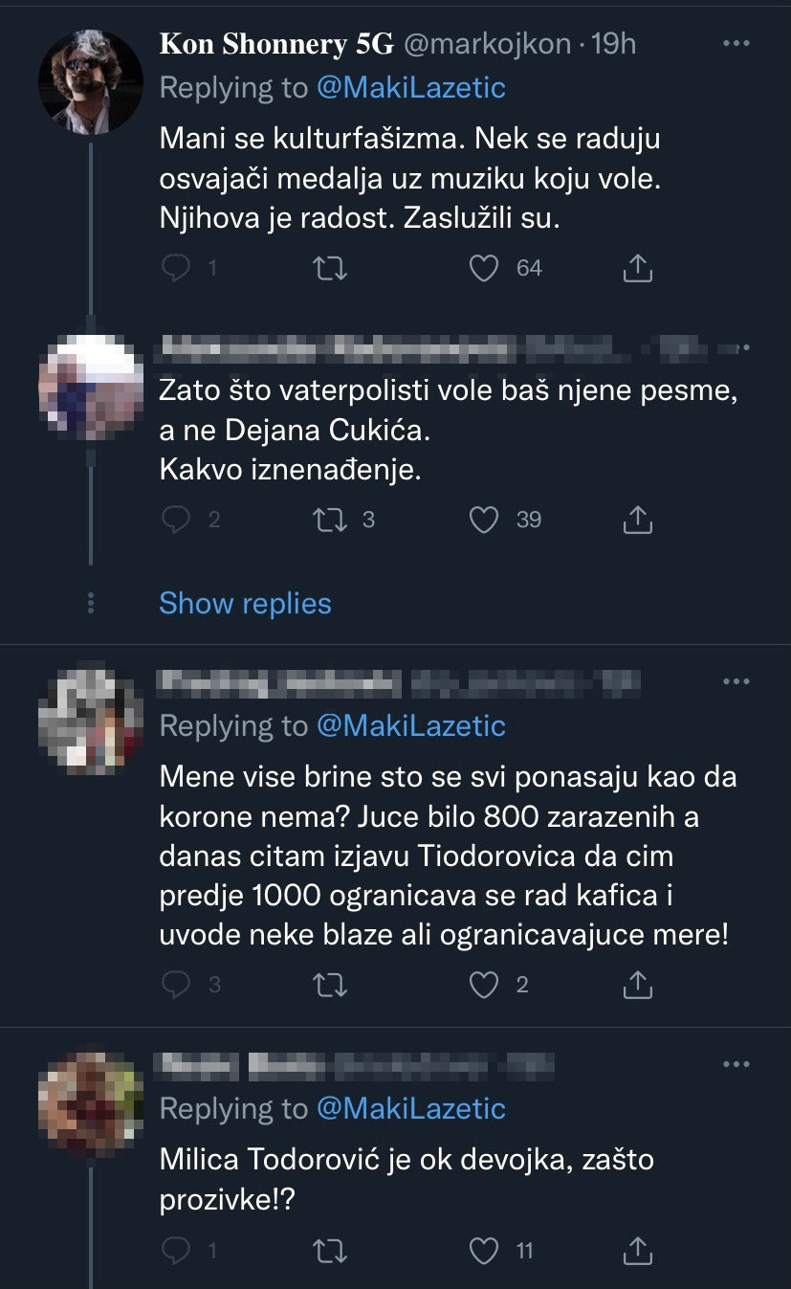Open more options on Kon Shonnery's tweet
This screenshot has width=791, height=1289.
tap(735, 44)
